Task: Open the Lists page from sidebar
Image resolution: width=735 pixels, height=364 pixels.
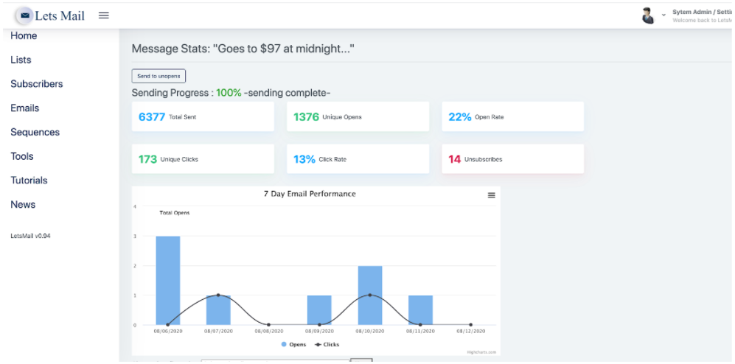Action: [x=21, y=60]
